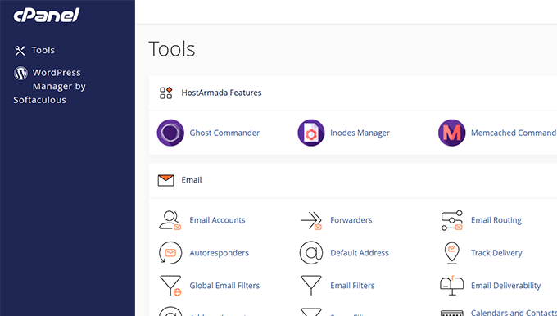Click the Email Routing icon
557x316 pixels.
pos(452,220)
